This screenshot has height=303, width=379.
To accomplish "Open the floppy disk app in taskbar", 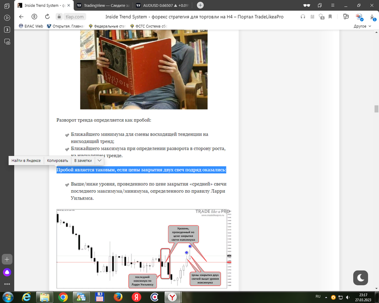I will point(100,297).
